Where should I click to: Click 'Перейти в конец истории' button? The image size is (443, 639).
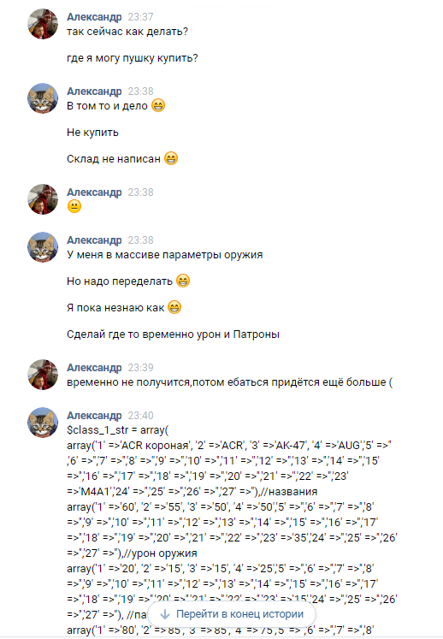coord(232,614)
